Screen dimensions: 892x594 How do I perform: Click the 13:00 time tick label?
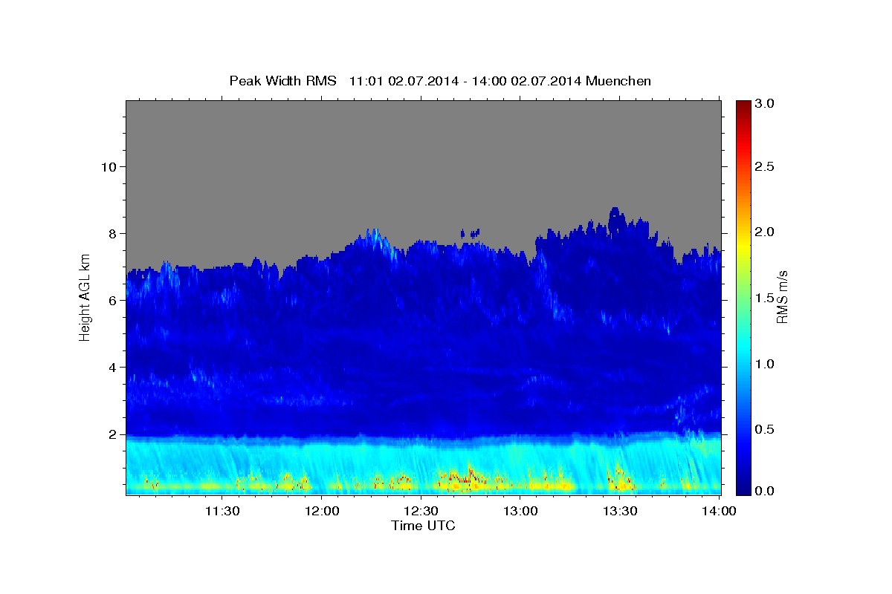click(520, 511)
